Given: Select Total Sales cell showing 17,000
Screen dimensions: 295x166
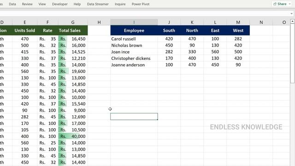Looking at the screenshot, I should point(73,123).
